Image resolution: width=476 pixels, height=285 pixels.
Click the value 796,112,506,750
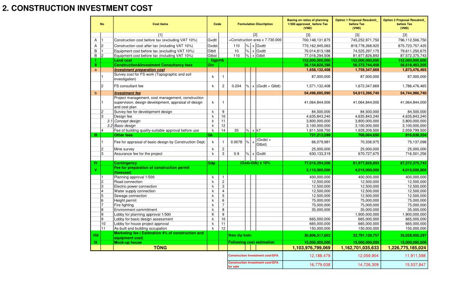point(412,40)
